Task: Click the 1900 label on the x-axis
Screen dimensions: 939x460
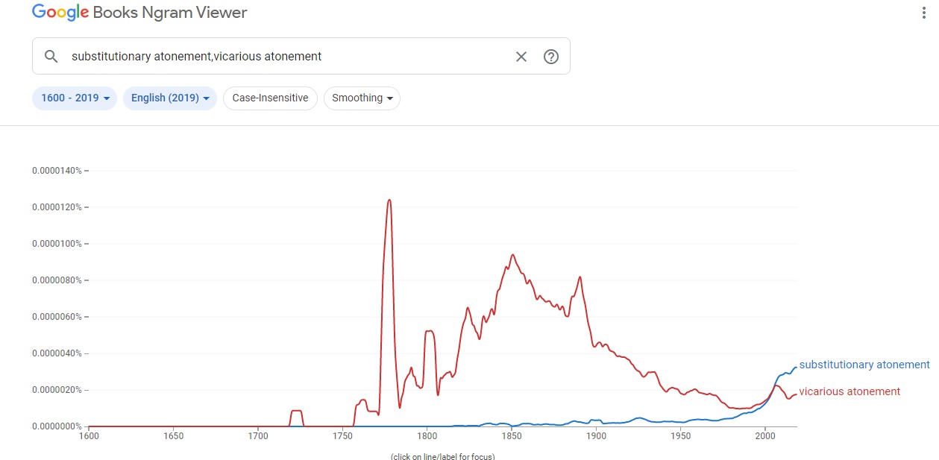Action: click(596, 435)
